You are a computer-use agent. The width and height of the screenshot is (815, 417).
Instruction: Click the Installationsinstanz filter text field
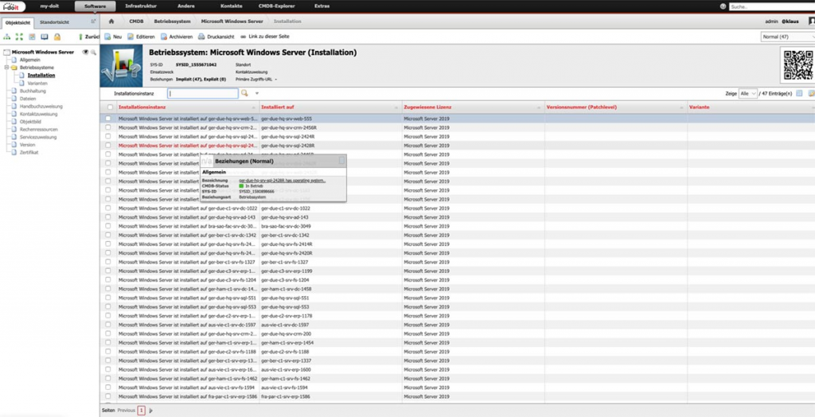(x=202, y=93)
